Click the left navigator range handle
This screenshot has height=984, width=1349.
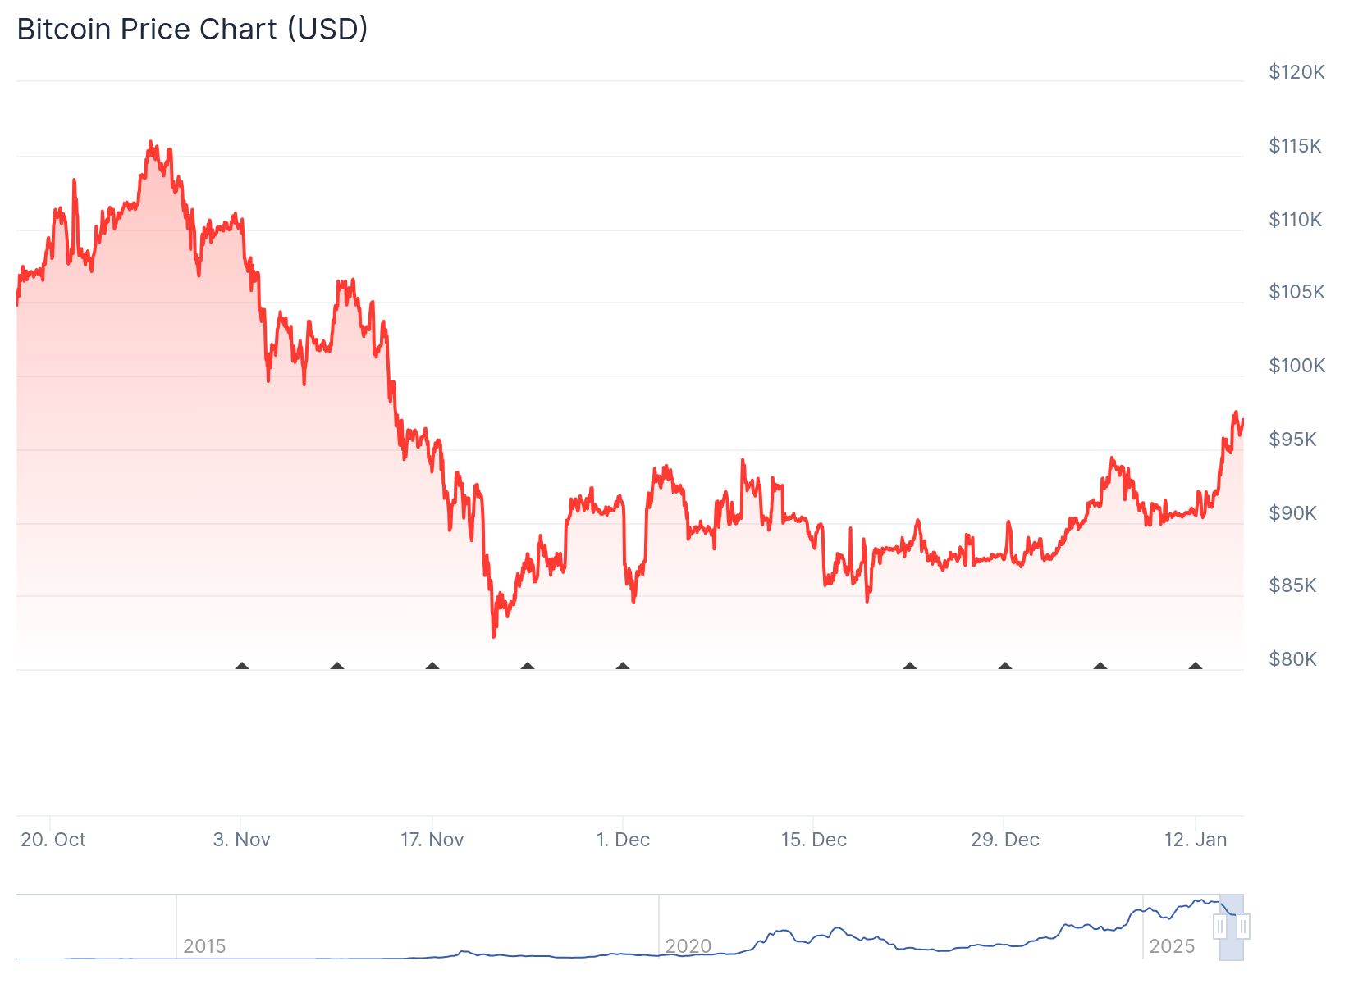click(x=1222, y=927)
